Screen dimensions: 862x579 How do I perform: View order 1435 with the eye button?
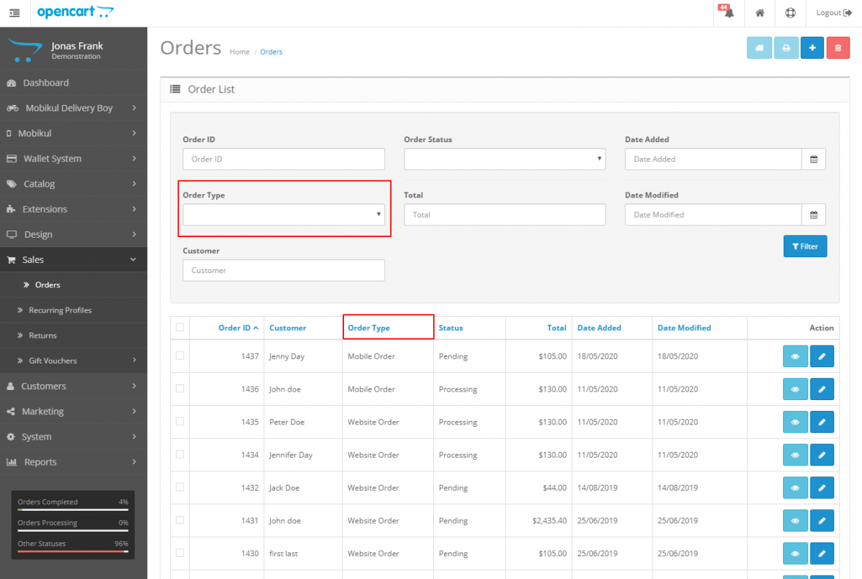pyautogui.click(x=794, y=422)
